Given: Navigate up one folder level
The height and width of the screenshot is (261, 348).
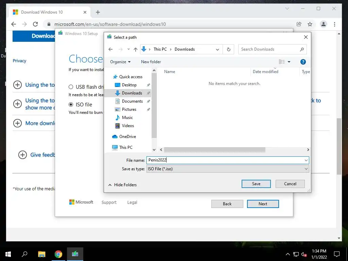Looking at the screenshot, I should coord(135,49).
